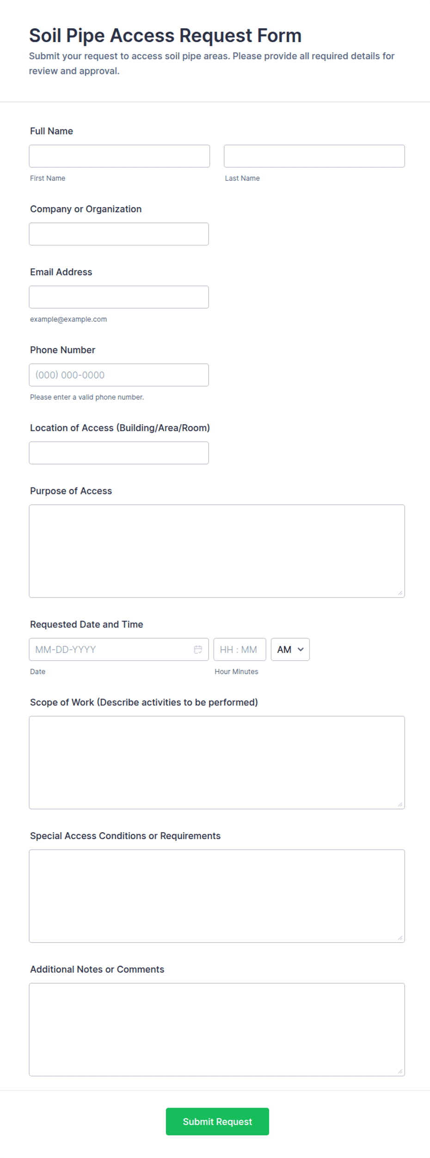Viewport: 430px width, 1158px height.
Task: Click the Scope of Work resize grip
Action: click(400, 804)
